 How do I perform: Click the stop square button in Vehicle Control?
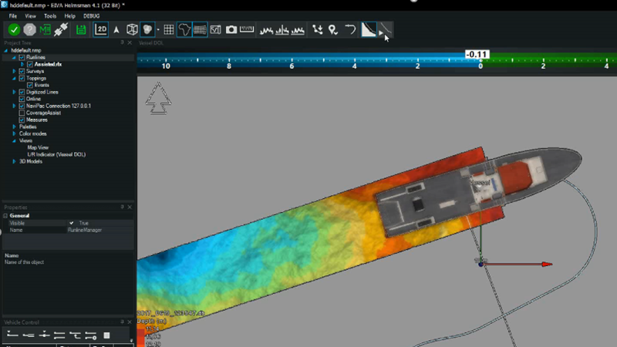pos(106,335)
